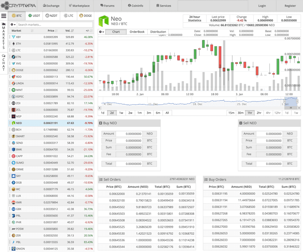The height and width of the screenshot is (252, 303).
Task: Click the Cryptopia logo
Action: click(x=18, y=6)
